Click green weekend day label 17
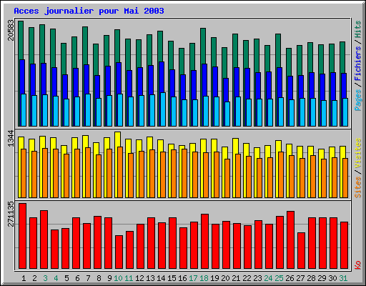 193,278
